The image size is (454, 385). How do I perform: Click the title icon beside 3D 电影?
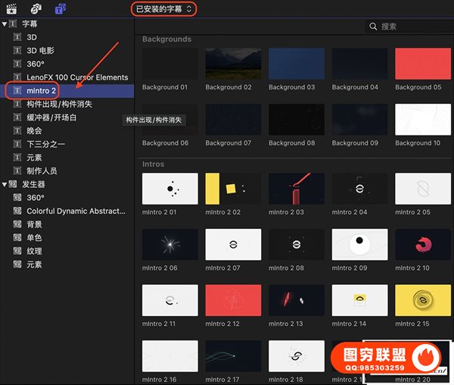[x=17, y=50]
